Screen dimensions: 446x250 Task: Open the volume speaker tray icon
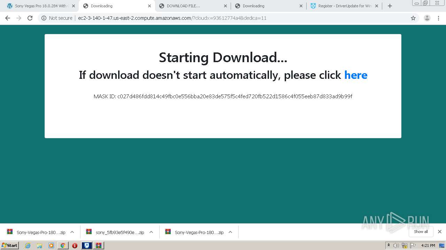(396, 245)
